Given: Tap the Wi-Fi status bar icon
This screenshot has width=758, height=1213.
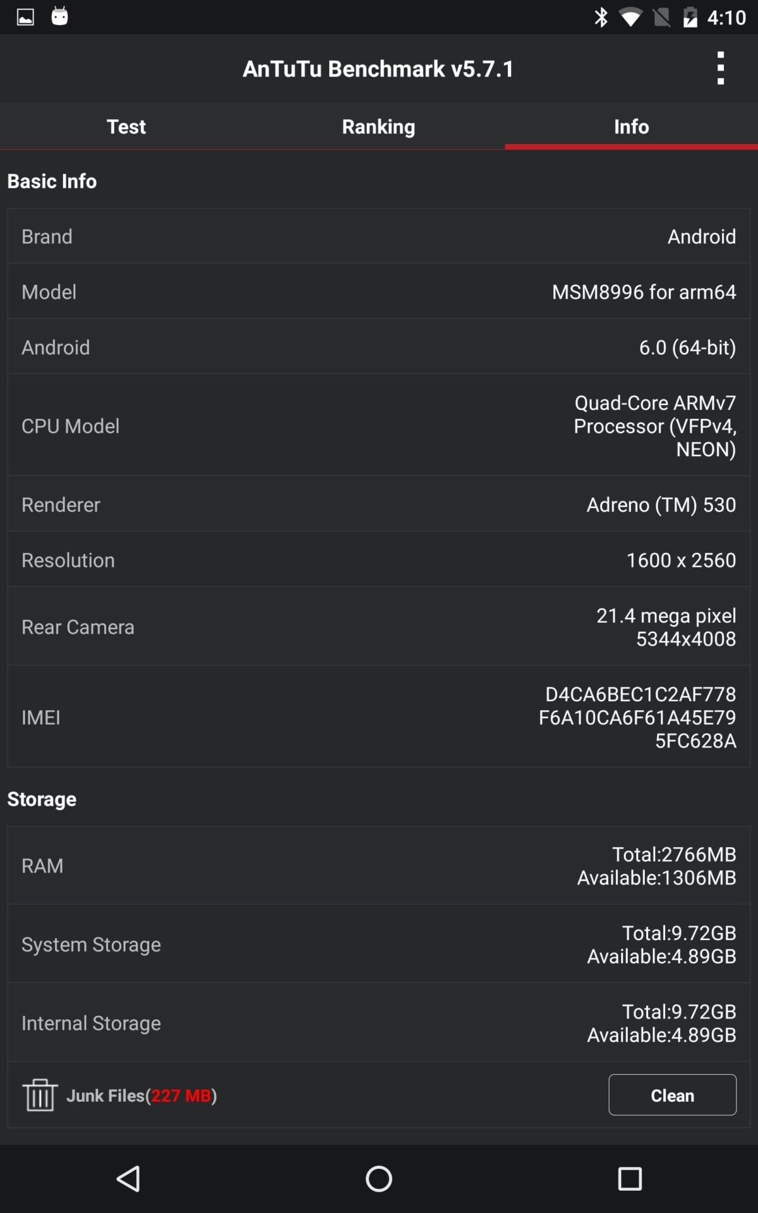Looking at the screenshot, I should tap(630, 17).
